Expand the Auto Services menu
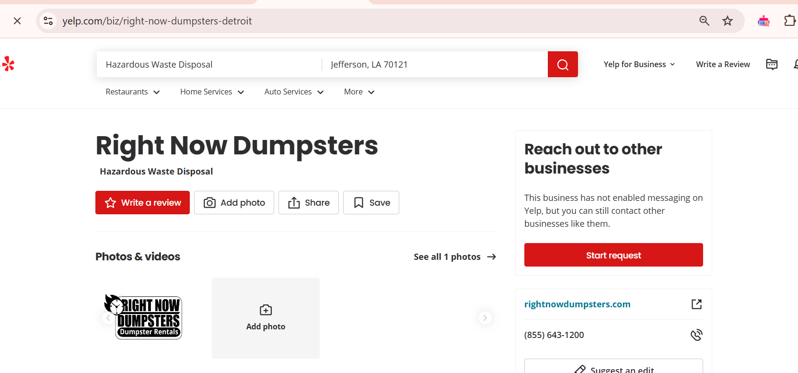 point(294,92)
